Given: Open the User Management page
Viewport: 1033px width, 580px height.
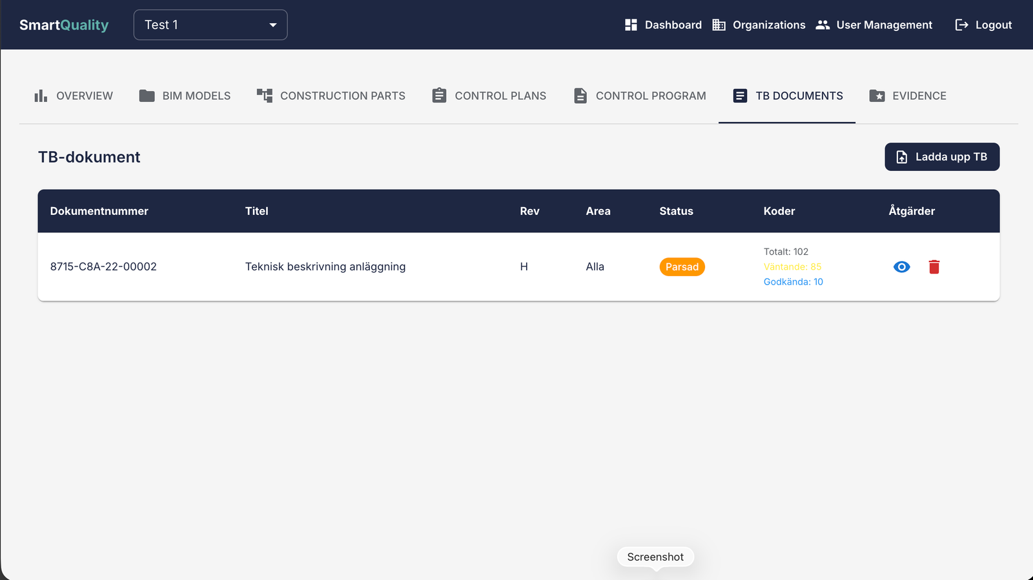Looking at the screenshot, I should tap(874, 25).
